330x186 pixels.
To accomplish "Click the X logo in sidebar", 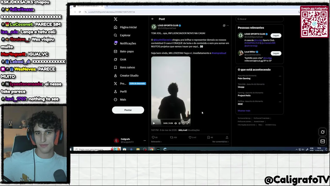I will (x=115, y=19).
